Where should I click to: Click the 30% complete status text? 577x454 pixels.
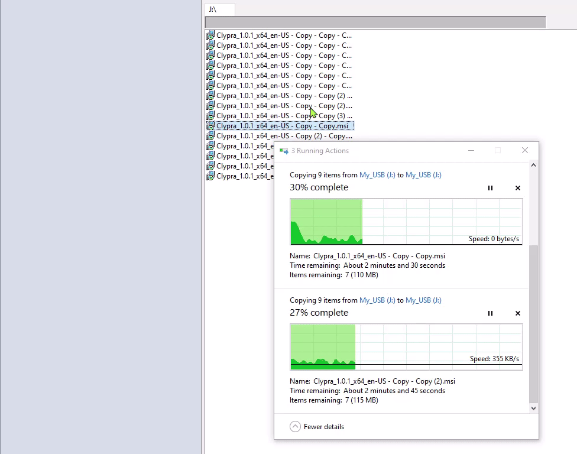tap(319, 187)
